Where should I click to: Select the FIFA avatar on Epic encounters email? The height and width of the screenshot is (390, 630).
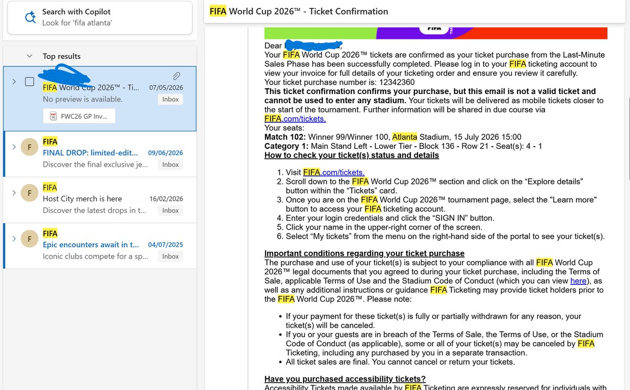[29, 240]
